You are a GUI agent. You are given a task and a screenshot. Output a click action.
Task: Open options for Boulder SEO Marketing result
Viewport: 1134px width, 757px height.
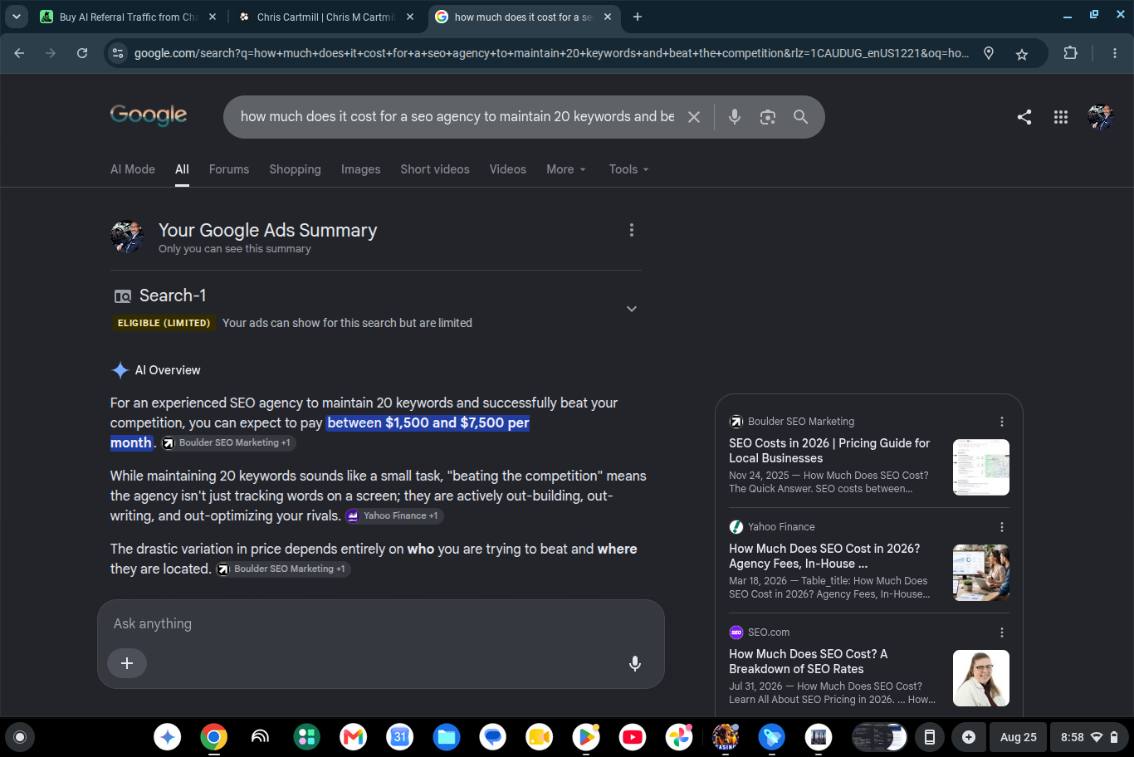click(1002, 422)
